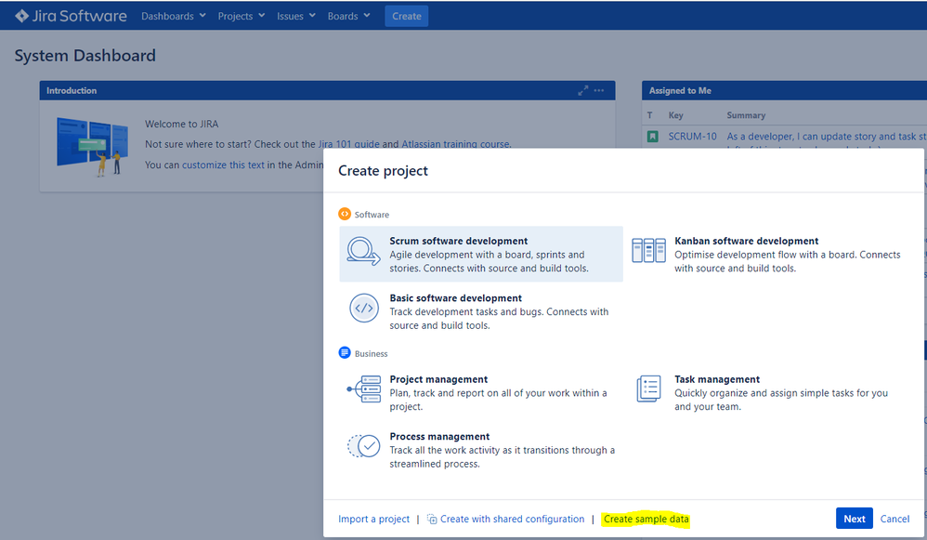Cancel the Create project dialog

(894, 519)
